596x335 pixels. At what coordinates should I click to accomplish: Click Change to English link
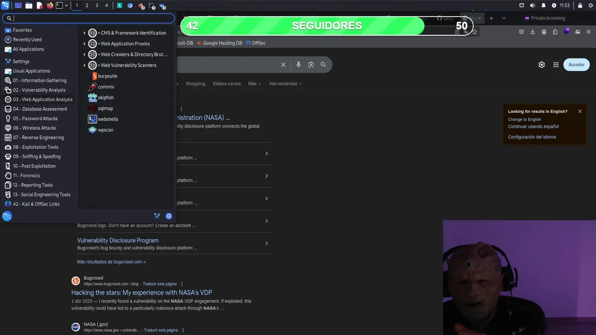pyautogui.click(x=524, y=120)
